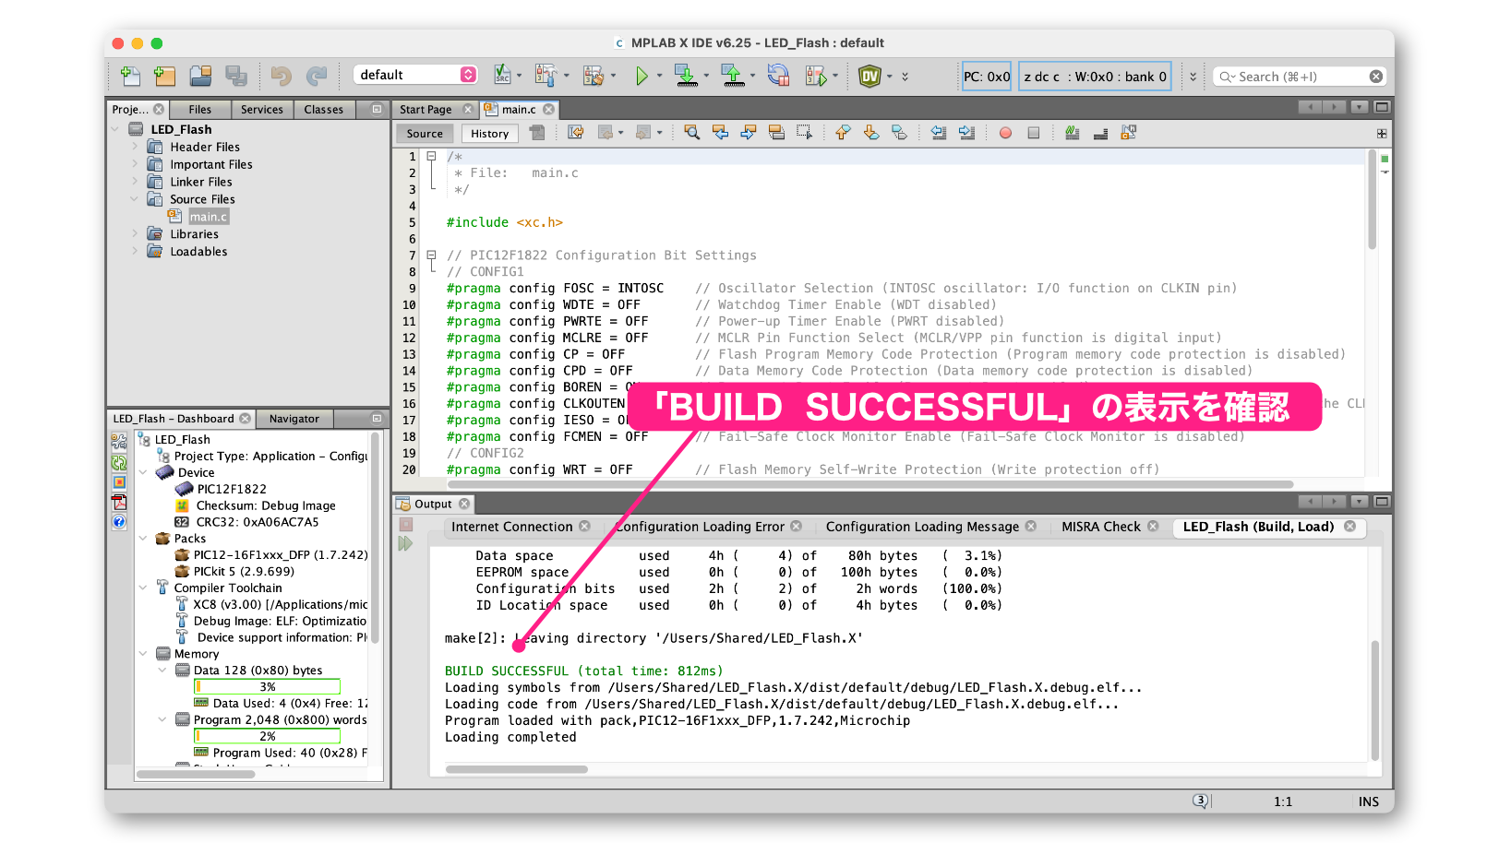Click the Stop Macro Recording square icon

(x=1034, y=133)
